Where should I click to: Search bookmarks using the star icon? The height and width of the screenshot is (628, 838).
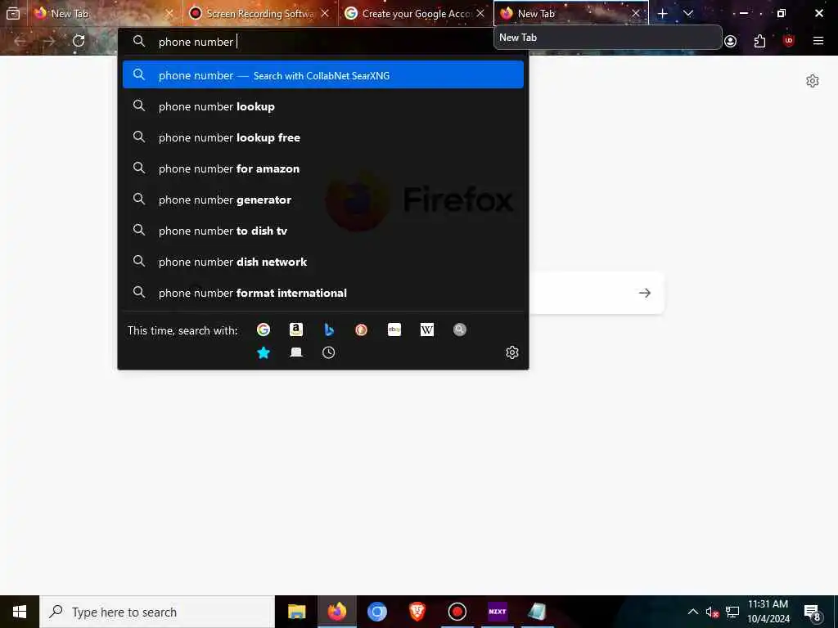pyautogui.click(x=263, y=352)
